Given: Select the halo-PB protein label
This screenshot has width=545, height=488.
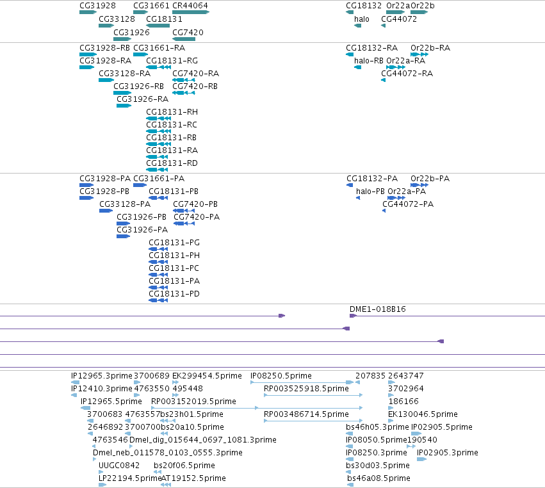Looking at the screenshot, I should click(370, 191).
